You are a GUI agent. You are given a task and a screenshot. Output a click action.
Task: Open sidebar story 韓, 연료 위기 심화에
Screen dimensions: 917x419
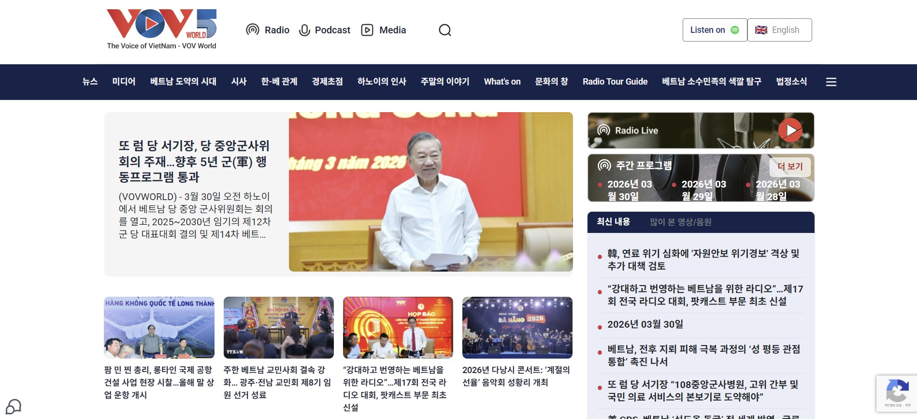click(x=703, y=260)
